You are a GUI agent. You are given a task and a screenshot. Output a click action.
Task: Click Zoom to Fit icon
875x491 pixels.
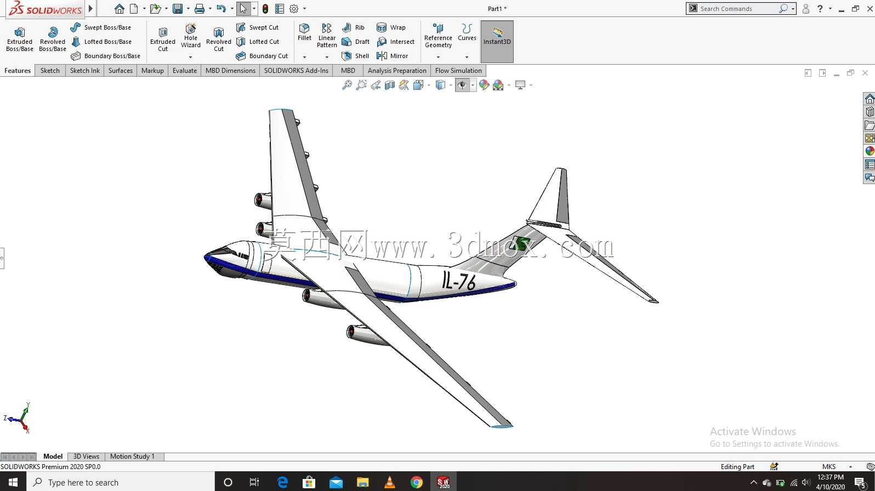346,85
